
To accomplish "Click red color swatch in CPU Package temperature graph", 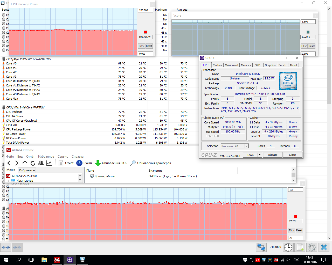I will click(x=295, y=216).
